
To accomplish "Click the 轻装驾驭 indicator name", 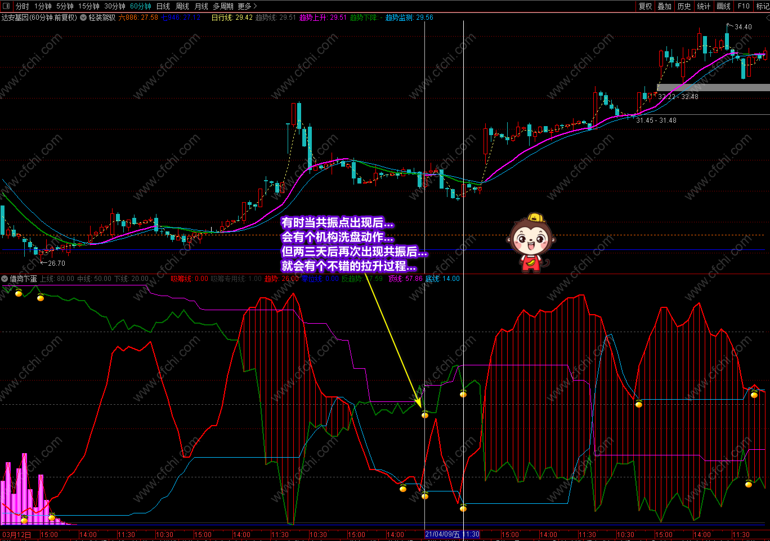I will (102, 17).
